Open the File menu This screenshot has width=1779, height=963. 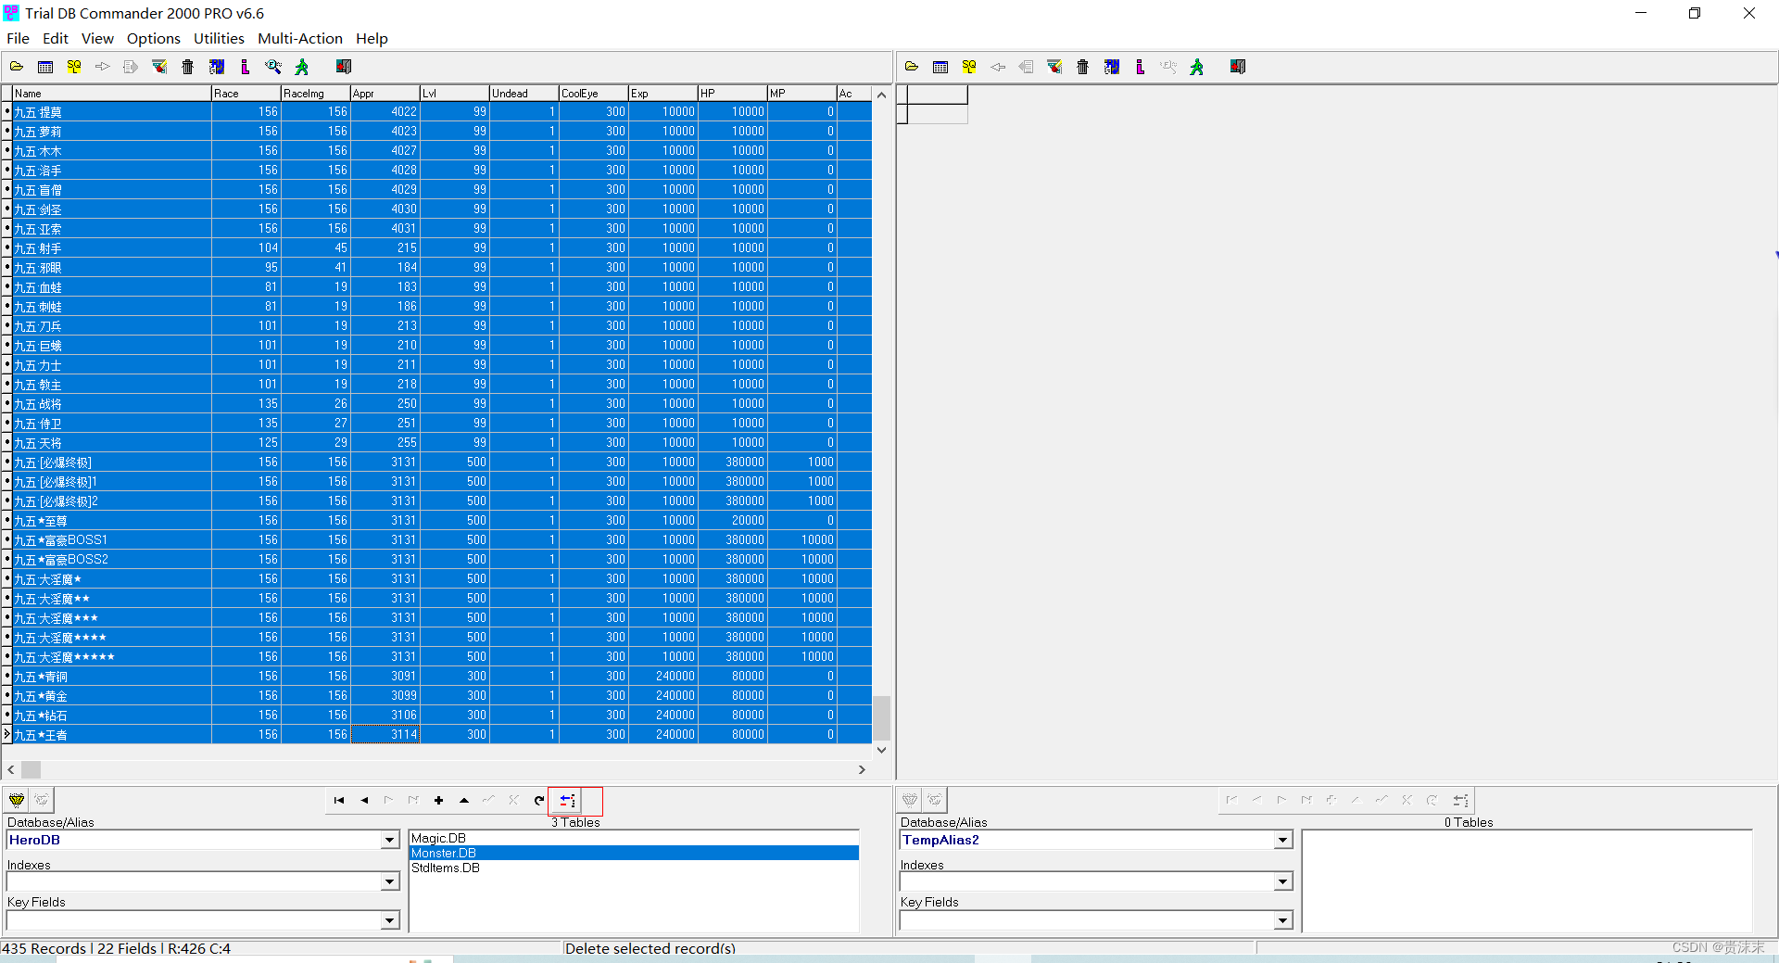pyautogui.click(x=18, y=39)
